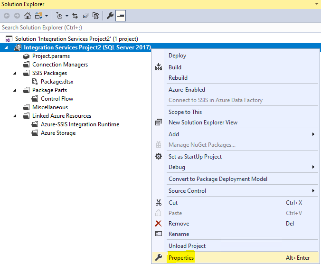Select the Connection Managers folder
The height and width of the screenshot is (264, 321).
(60, 65)
